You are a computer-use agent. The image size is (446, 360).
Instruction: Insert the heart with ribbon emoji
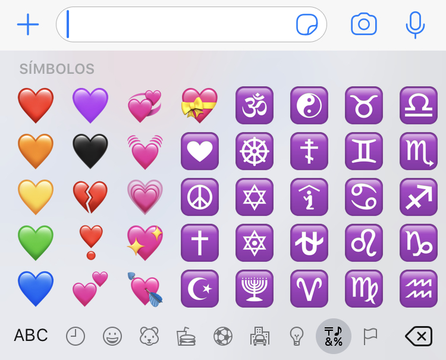pyautogui.click(x=200, y=105)
